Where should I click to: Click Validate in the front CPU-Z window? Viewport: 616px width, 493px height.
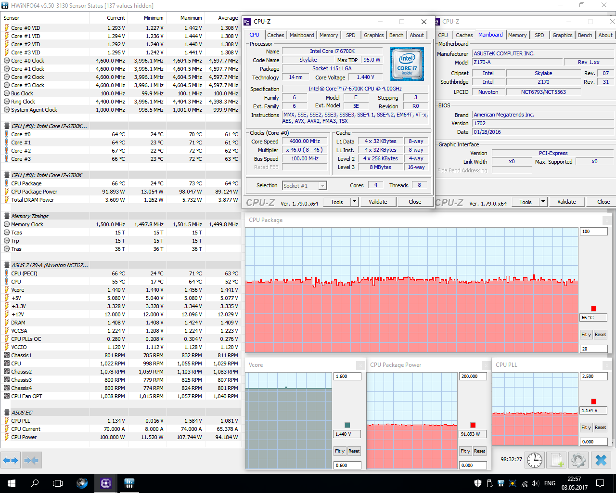(x=378, y=202)
